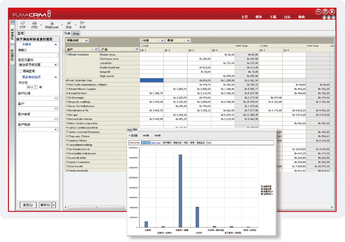Image resolution: width=345 pixels, height=242 pixels.
Task: Select the 查询 tab
Action: (20, 33)
